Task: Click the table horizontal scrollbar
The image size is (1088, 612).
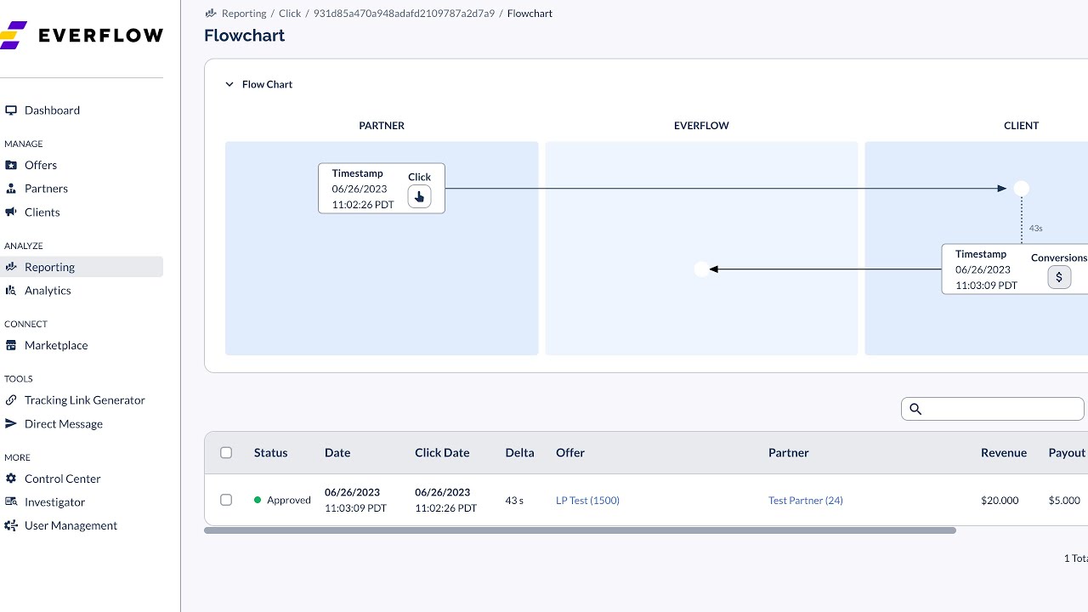Action: coord(580,530)
